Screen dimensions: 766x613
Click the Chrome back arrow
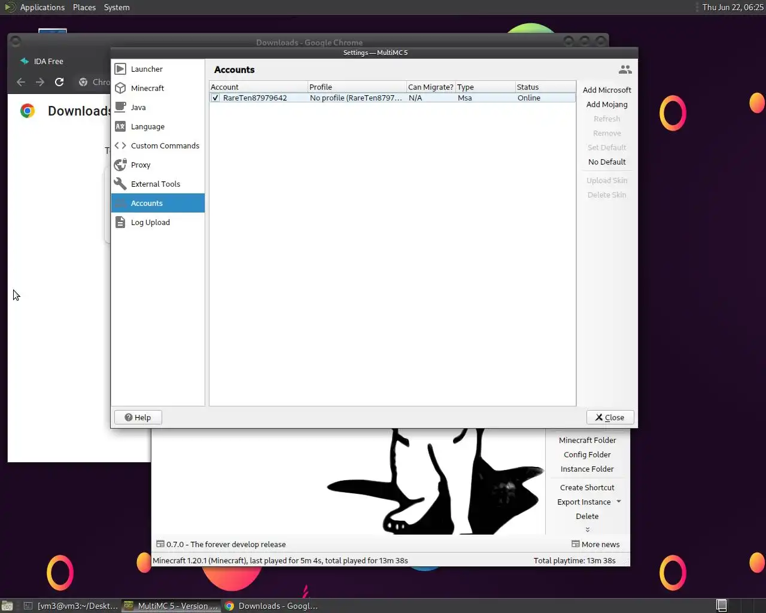click(21, 82)
